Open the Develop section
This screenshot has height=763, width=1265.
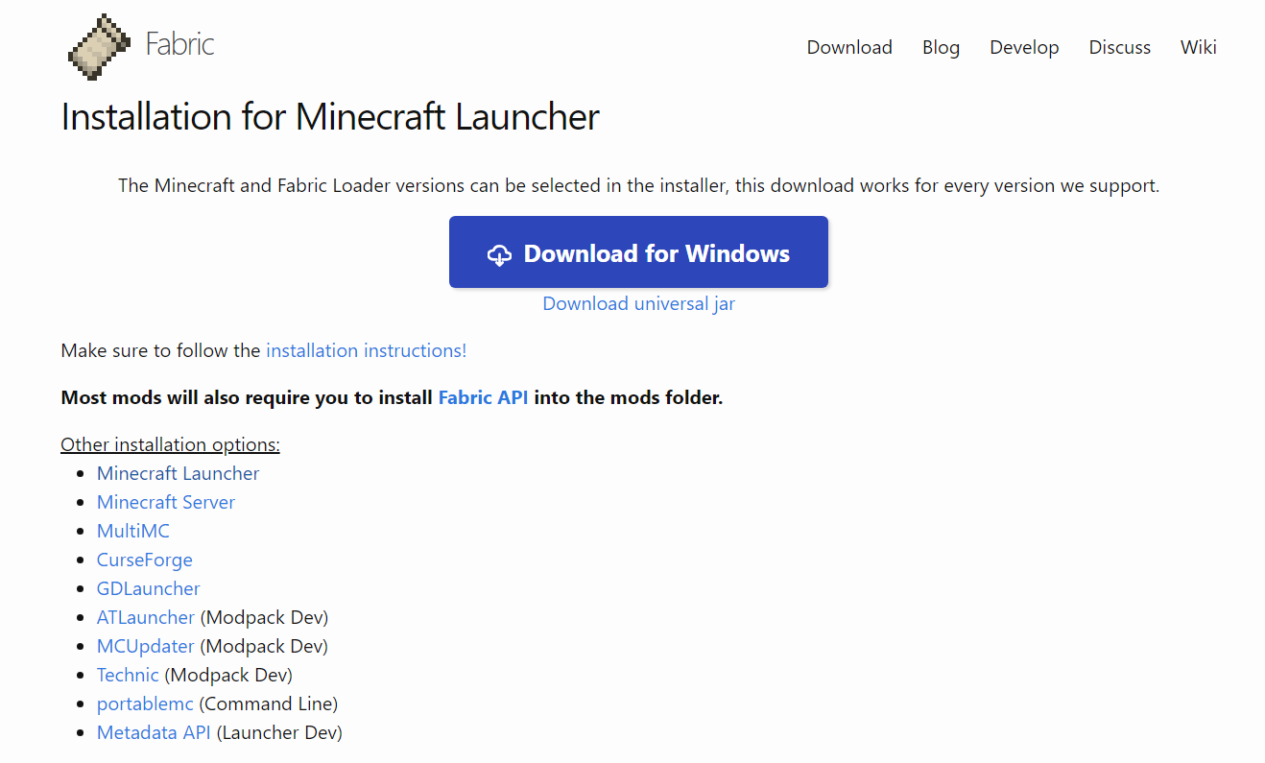[x=1024, y=47]
